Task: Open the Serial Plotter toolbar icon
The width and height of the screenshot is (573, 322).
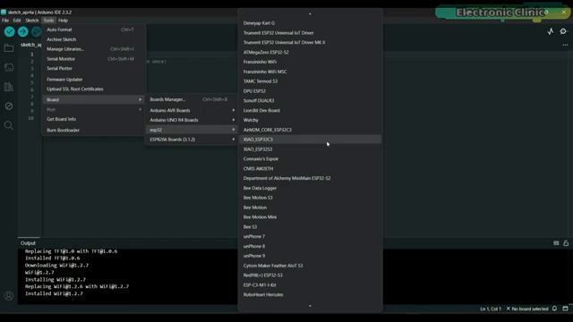Action: (551, 32)
